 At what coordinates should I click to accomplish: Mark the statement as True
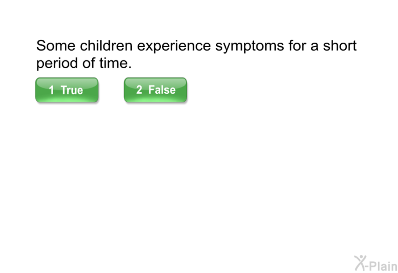tap(67, 90)
